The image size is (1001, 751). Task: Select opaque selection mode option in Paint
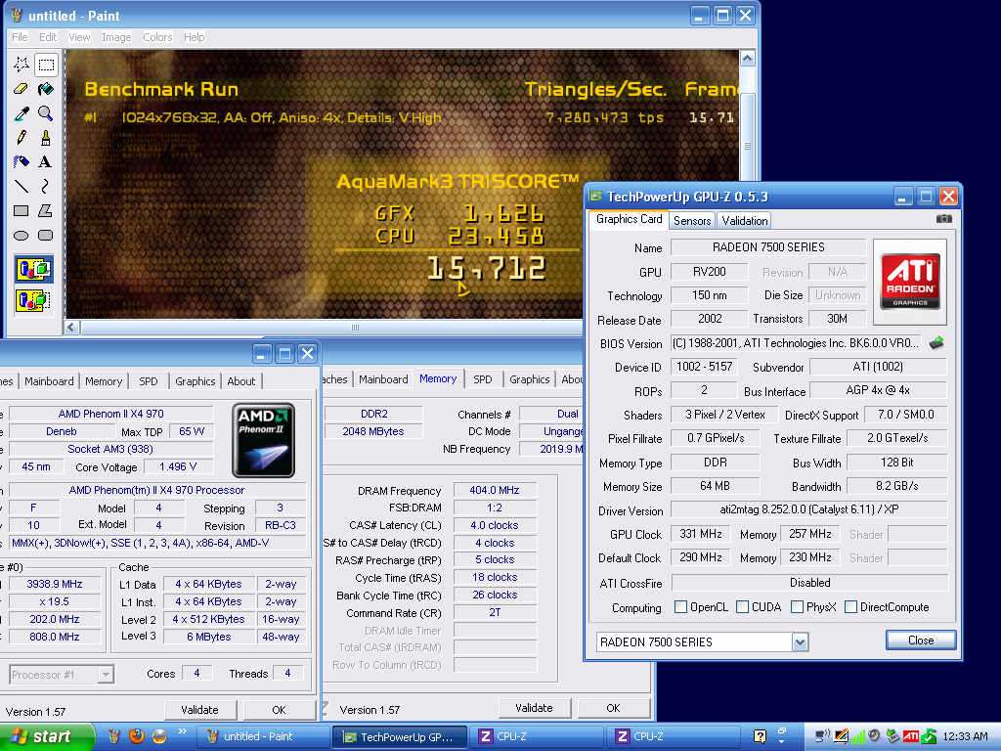coord(34,269)
